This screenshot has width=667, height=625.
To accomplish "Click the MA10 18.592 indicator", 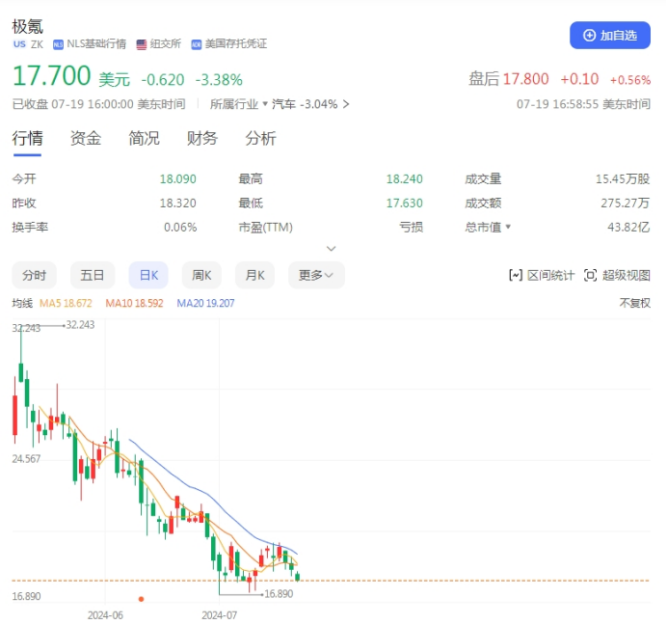I will 134,303.
